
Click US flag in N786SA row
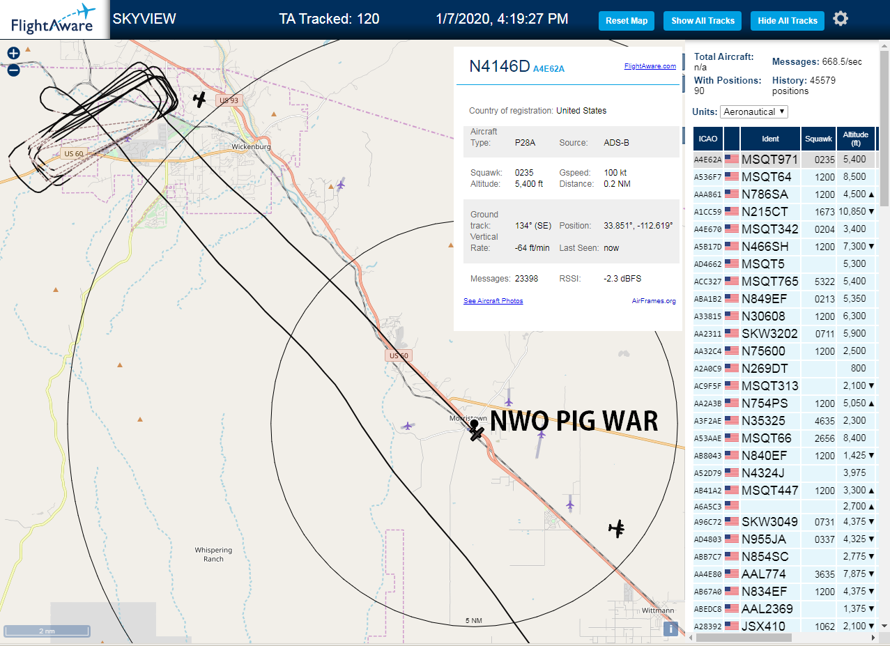732,194
